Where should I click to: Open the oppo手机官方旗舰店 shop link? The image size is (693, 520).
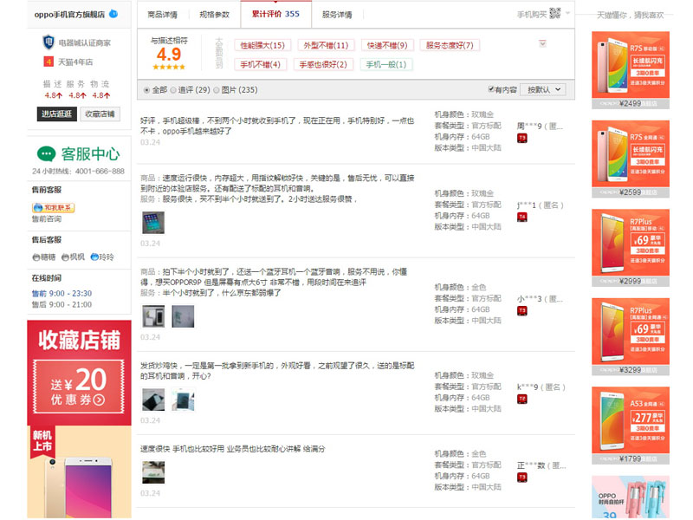click(x=69, y=14)
